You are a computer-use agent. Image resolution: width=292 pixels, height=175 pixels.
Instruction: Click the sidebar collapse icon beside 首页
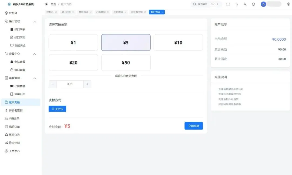46,4
